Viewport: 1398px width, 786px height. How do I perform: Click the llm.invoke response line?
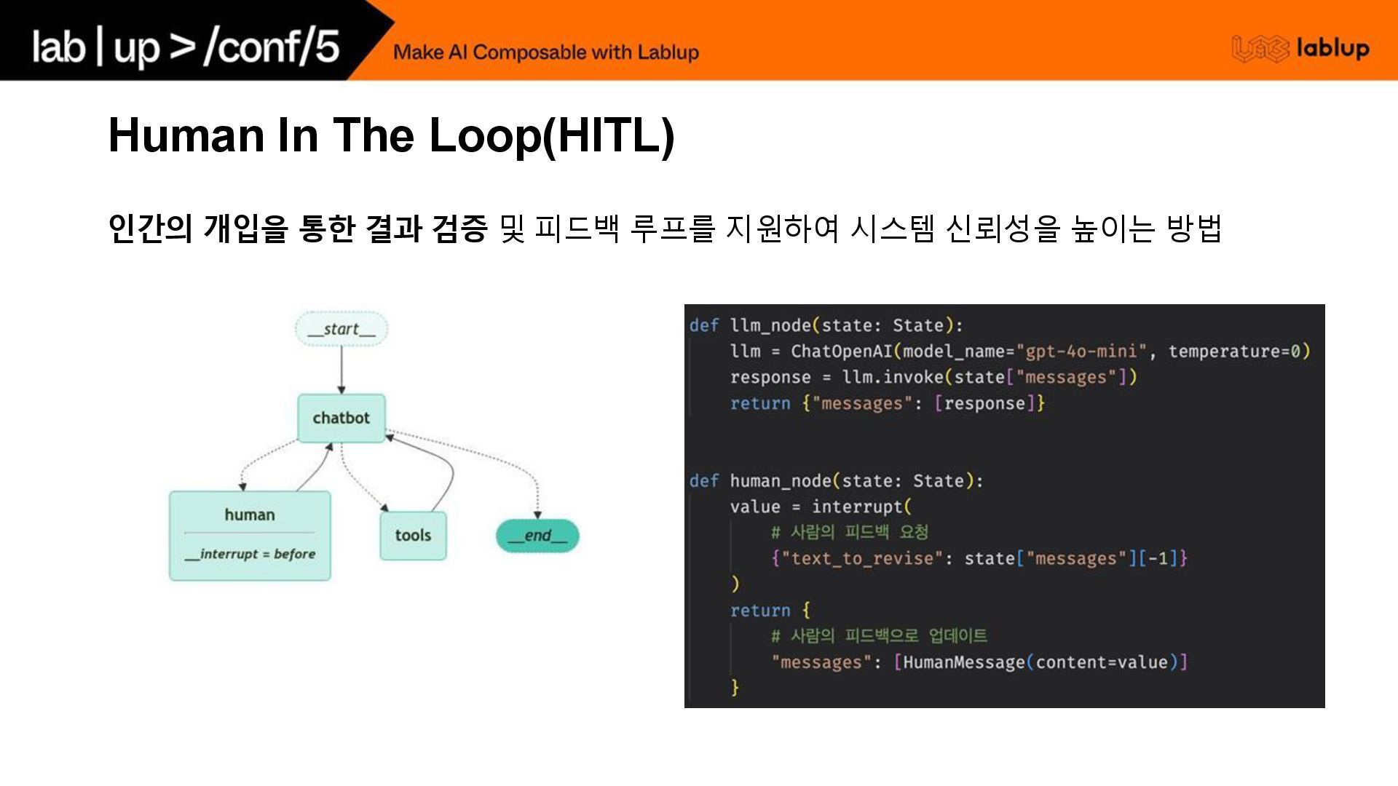coord(933,377)
